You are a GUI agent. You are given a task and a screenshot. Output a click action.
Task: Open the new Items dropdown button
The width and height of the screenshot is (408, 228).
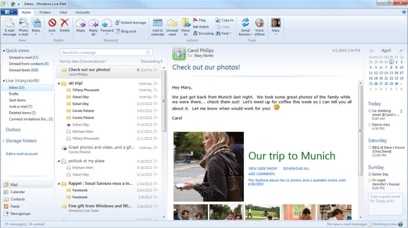point(36,27)
